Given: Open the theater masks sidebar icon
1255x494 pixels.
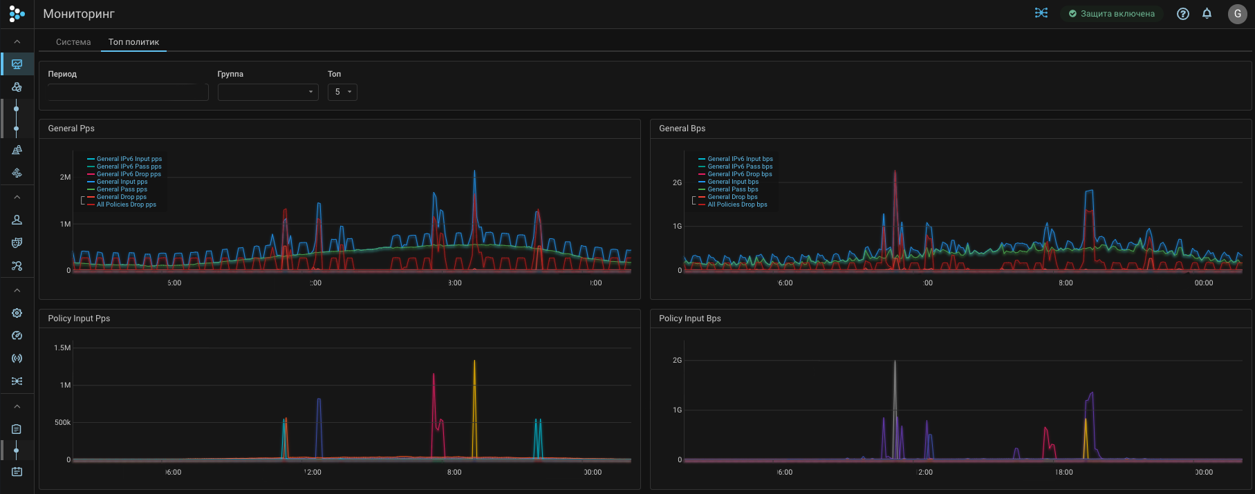Looking at the screenshot, I should coord(17,243).
